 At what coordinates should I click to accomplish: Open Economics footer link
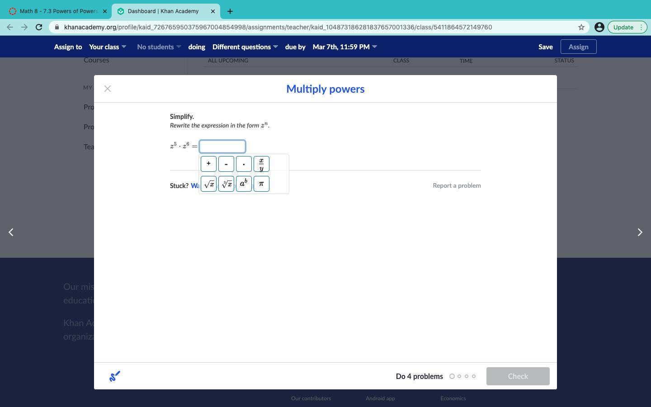[x=453, y=398]
